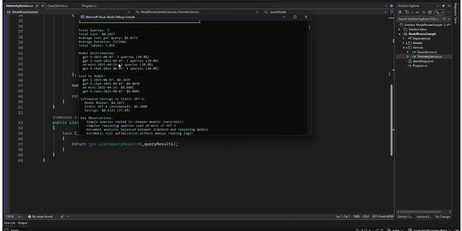Click the editor settings gear icon
The image size is (462, 231).
click(391, 6)
